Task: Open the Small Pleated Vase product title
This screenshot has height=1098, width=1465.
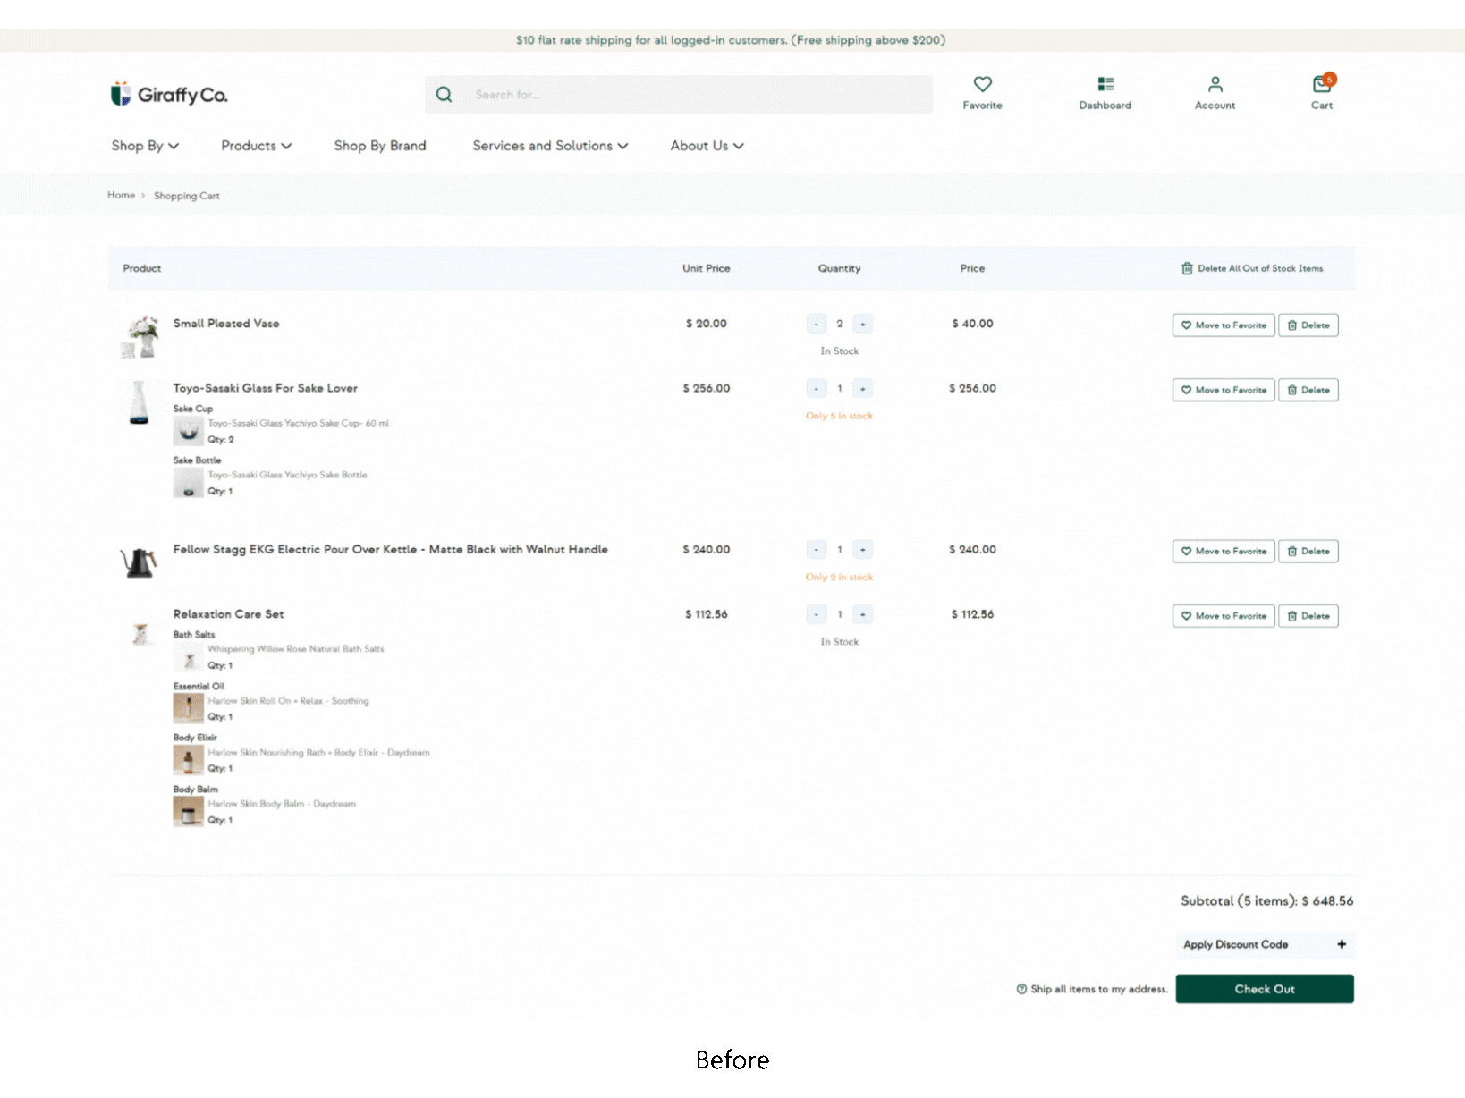Action: (226, 324)
